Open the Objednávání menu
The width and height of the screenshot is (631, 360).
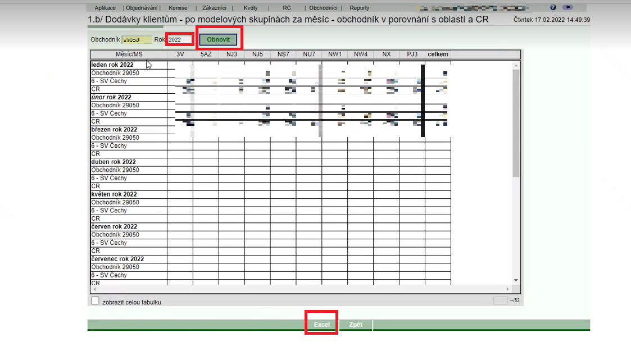pyautogui.click(x=142, y=8)
